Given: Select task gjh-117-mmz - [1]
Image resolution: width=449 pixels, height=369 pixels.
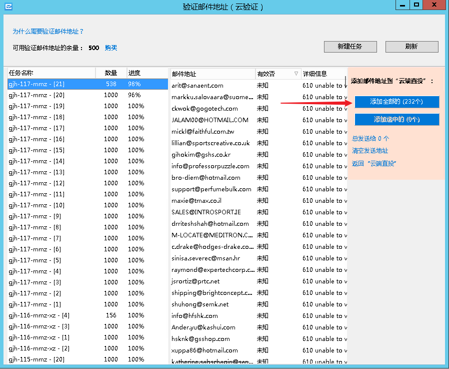Looking at the screenshot, I should (x=87, y=304).
